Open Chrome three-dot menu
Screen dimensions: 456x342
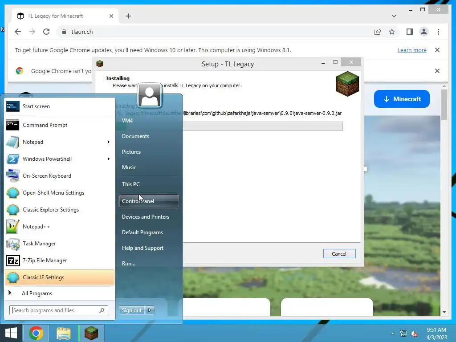438,32
